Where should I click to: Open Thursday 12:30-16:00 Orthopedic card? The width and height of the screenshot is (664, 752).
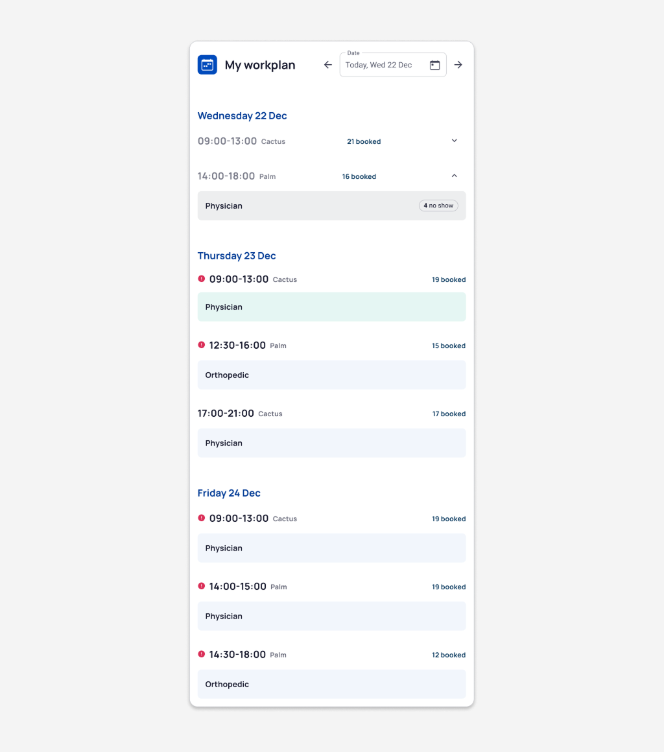(331, 375)
